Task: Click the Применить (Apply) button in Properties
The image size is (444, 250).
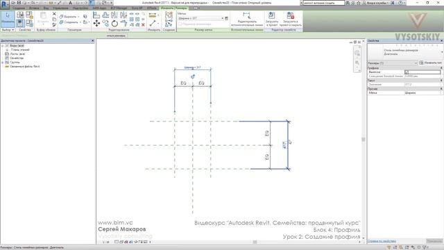Action: (434, 241)
